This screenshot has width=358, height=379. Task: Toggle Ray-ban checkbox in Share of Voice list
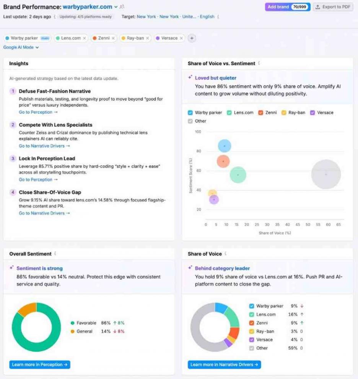click(x=252, y=331)
